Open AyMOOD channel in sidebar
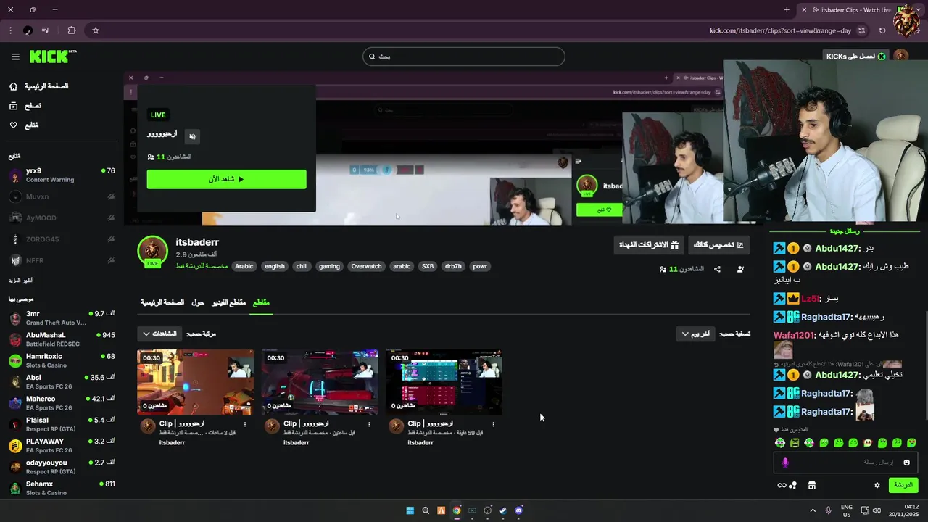 click(62, 217)
